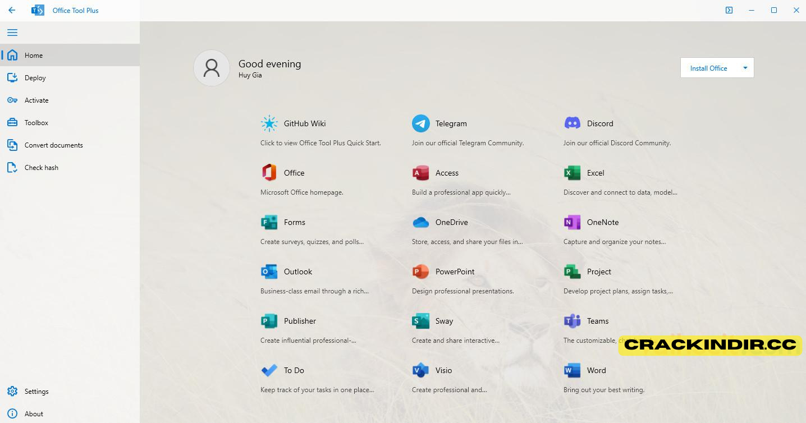Click 'Design professional presentations.' text
Screen dimensions: 806x423
[463, 291]
